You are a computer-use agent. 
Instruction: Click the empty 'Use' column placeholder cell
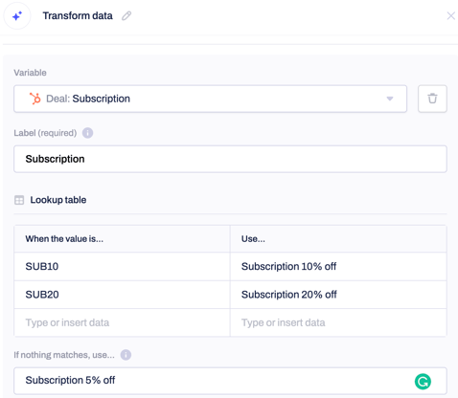click(338, 322)
